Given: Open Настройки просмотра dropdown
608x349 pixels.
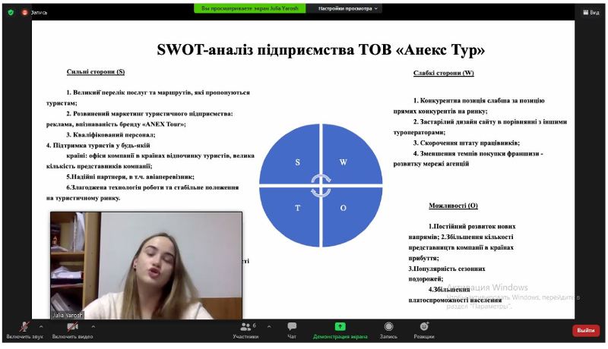Looking at the screenshot, I should coord(347,8).
